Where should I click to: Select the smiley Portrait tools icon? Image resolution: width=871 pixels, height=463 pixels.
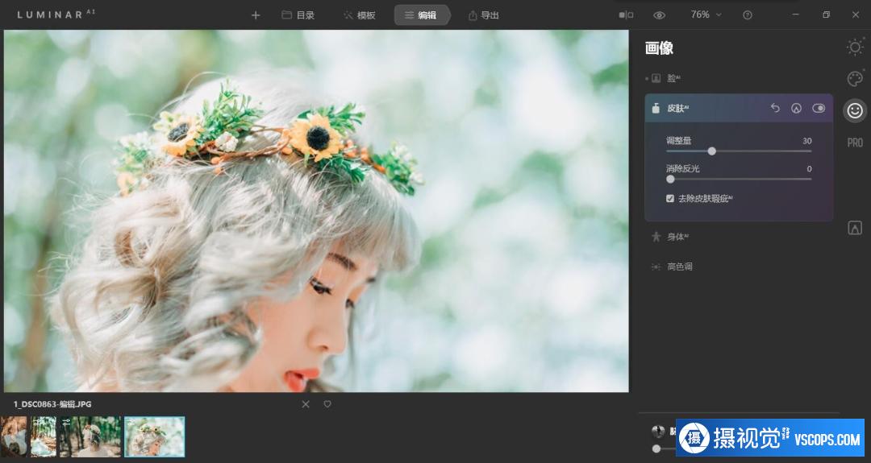(x=855, y=111)
